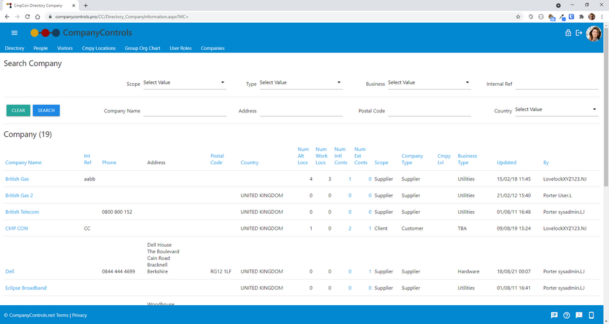The width and height of the screenshot is (609, 324).
Task: Open the CMP CON company link
Action: (x=17, y=229)
